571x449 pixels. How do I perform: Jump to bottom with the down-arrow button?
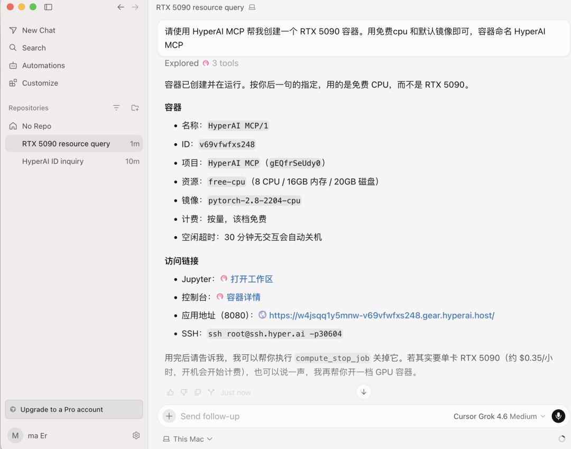pos(364,392)
